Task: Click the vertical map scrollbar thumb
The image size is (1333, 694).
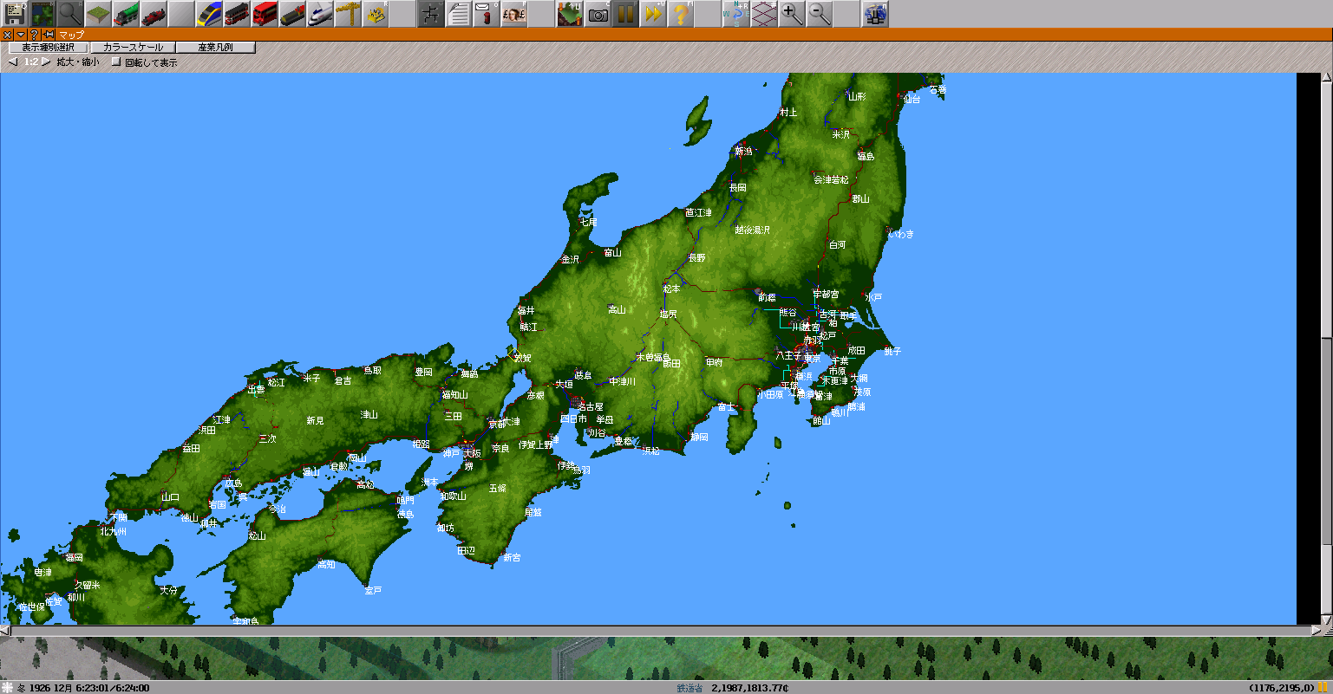Action: pyautogui.click(x=1326, y=442)
